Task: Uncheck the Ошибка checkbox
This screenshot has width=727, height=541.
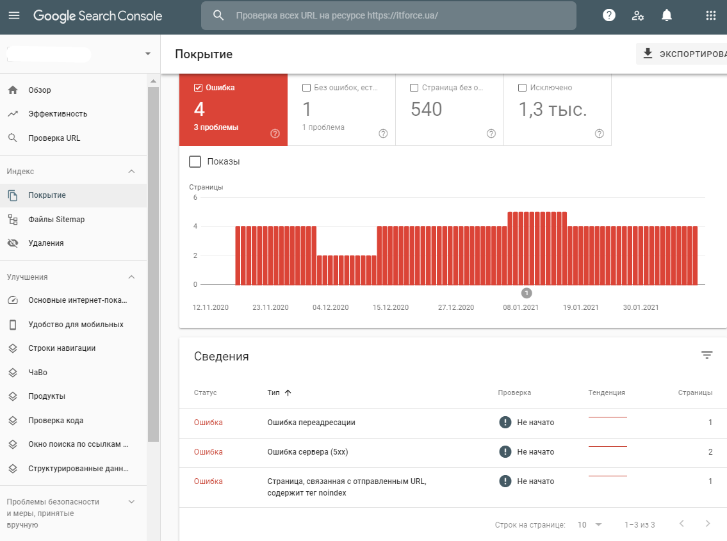Action: click(x=198, y=88)
